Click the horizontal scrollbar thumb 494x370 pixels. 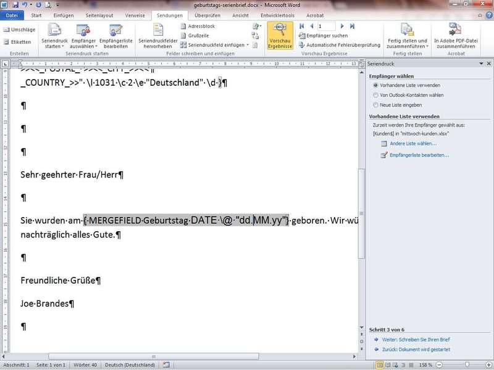pos(154,356)
